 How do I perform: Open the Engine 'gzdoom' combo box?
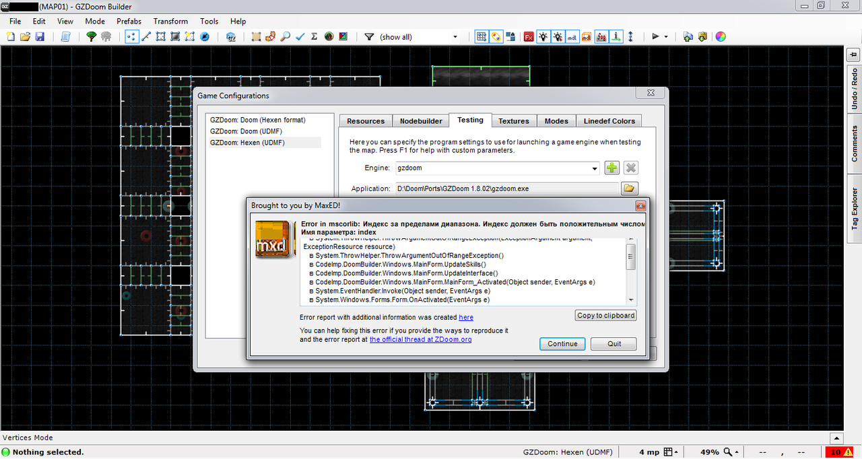click(498, 168)
